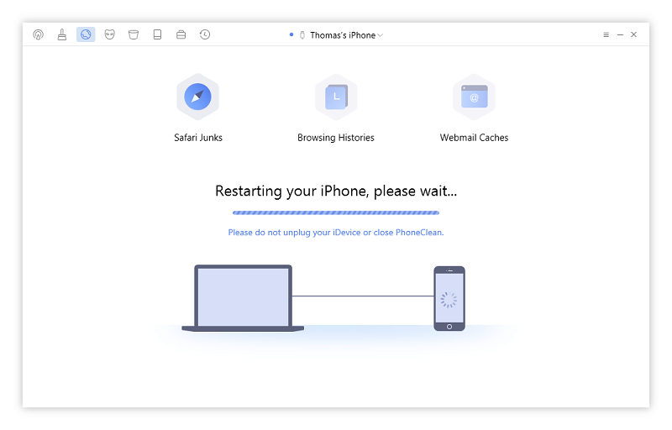The width and height of the screenshot is (672, 430).
Task: Open the first wireless-signal toolbar icon
Action: (38, 34)
